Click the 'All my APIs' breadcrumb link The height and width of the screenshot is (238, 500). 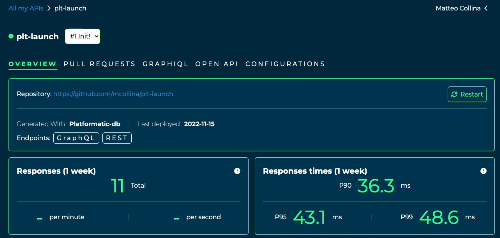(26, 8)
